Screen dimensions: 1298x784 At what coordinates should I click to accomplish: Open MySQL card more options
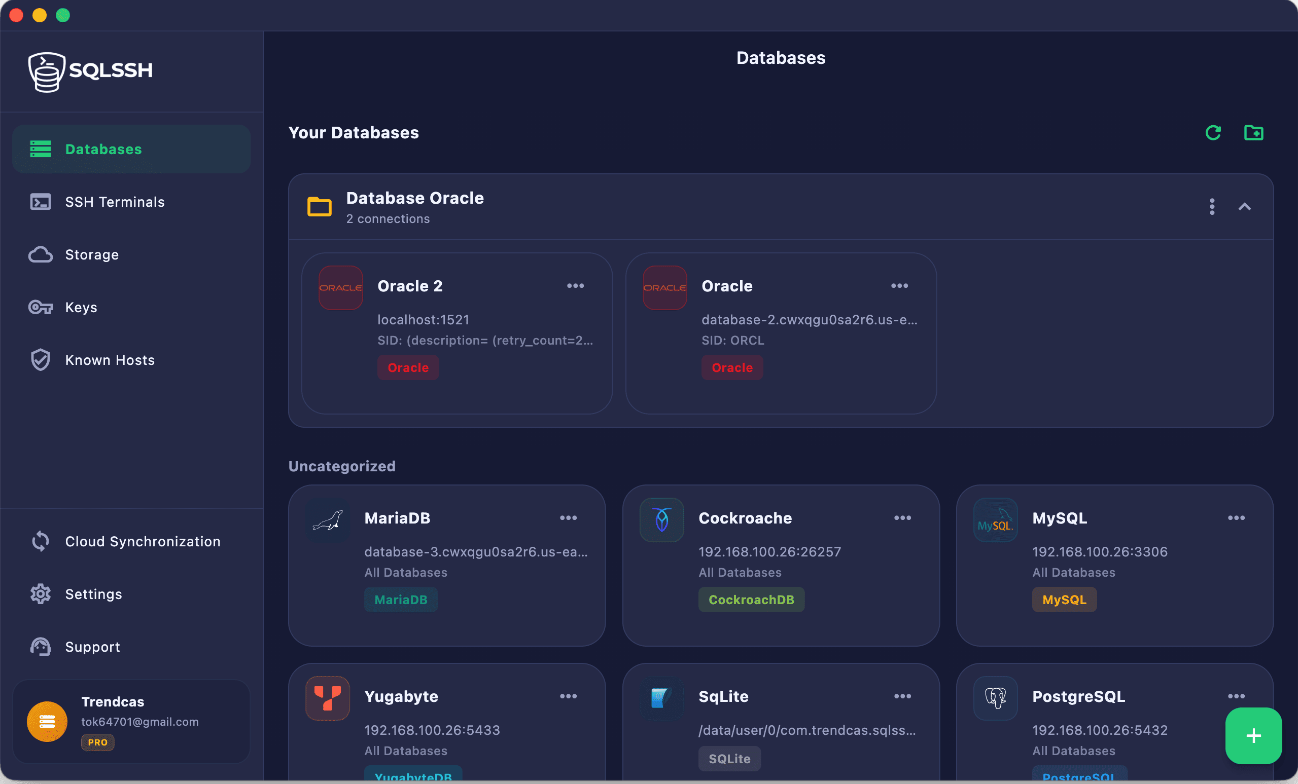pos(1236,518)
